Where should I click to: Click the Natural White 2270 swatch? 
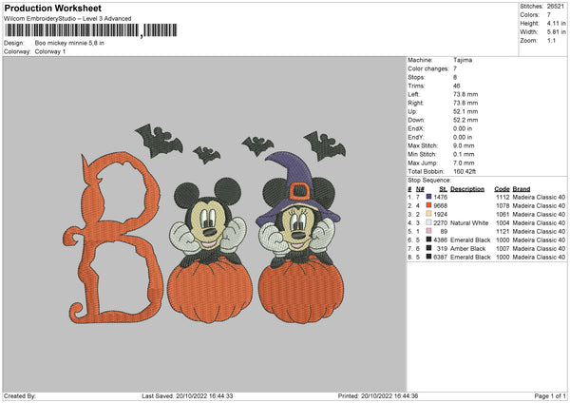(431, 222)
